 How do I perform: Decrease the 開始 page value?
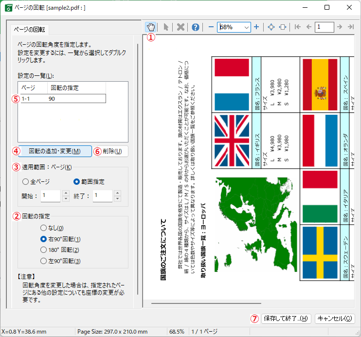click(x=66, y=199)
